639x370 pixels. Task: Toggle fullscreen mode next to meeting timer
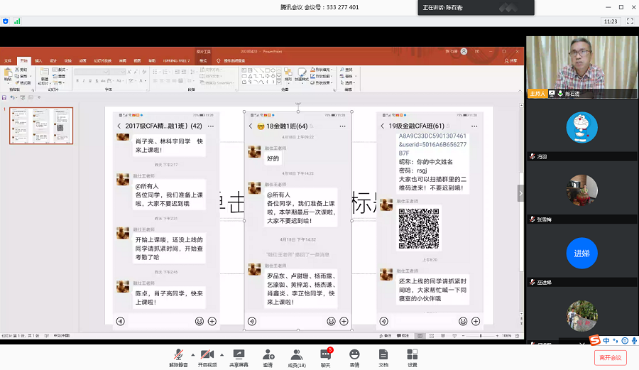click(x=629, y=21)
